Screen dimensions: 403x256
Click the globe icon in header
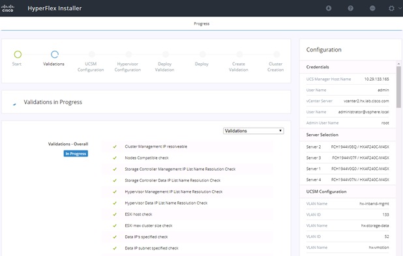(372, 8)
